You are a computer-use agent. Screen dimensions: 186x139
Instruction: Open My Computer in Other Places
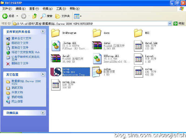click(x=17, y=97)
